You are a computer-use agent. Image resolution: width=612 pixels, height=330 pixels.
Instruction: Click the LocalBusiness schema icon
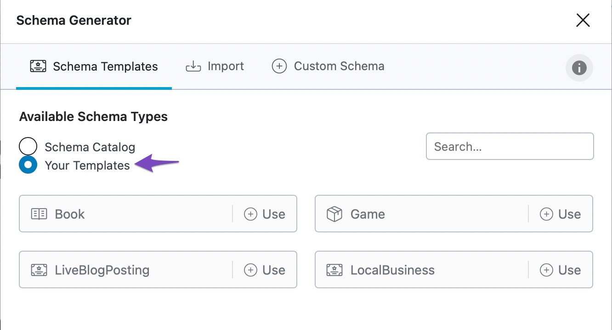pyautogui.click(x=334, y=270)
